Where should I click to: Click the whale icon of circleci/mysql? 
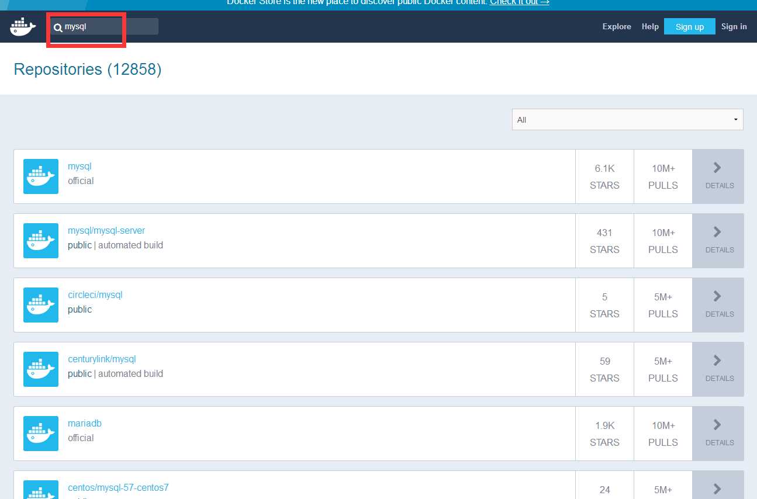tap(41, 305)
